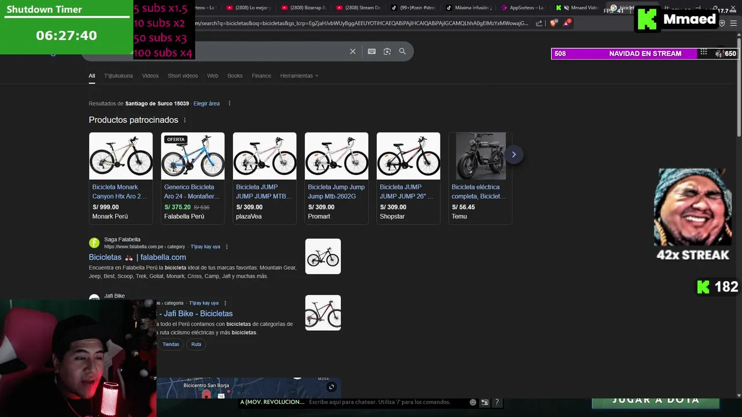Open the three-dot menu beside Productos patrocinados
The width and height of the screenshot is (742, 417).
pos(185,120)
